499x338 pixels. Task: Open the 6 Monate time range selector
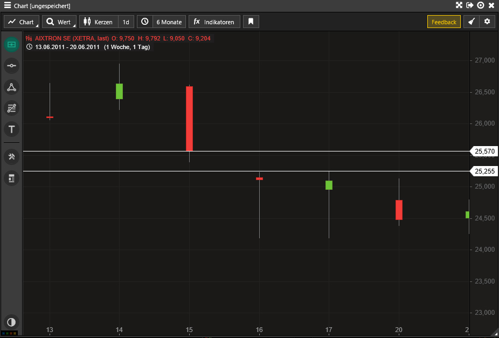pos(162,22)
